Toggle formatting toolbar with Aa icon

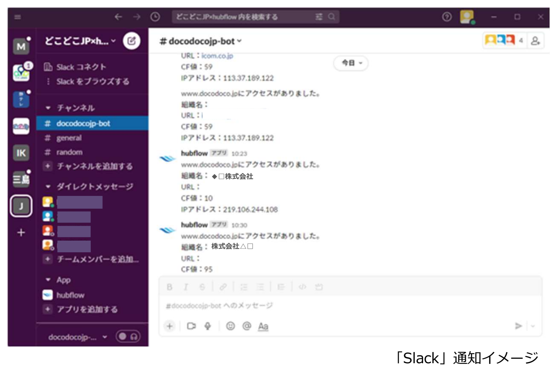point(263,326)
